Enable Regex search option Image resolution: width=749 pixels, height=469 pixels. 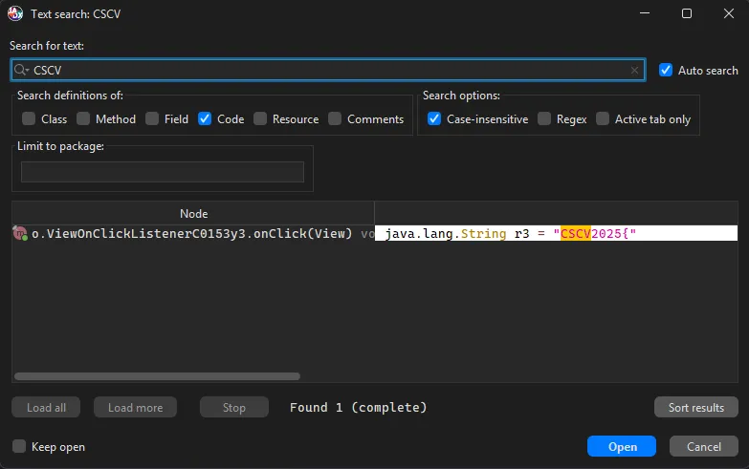coord(543,119)
